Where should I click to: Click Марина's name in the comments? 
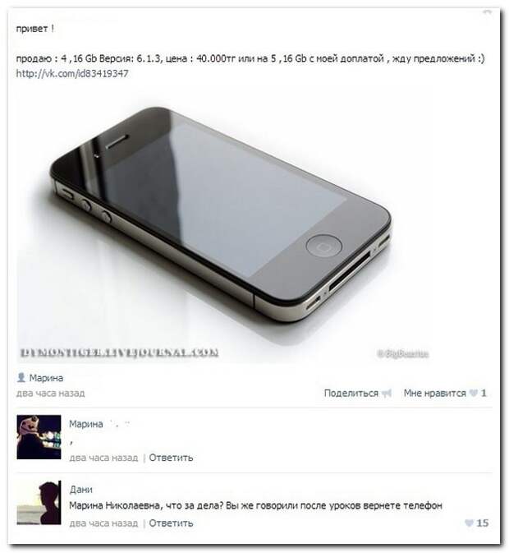coord(86,424)
